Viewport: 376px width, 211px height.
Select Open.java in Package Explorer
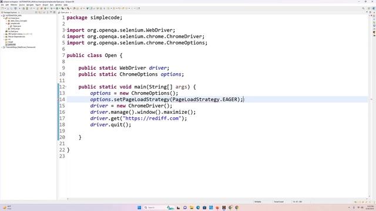click(x=16, y=26)
